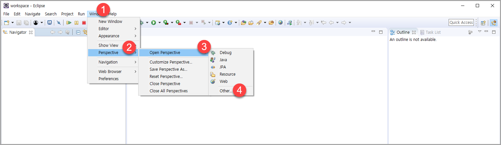Open the Search menu
This screenshot has width=501, height=145.
pyautogui.click(x=51, y=14)
